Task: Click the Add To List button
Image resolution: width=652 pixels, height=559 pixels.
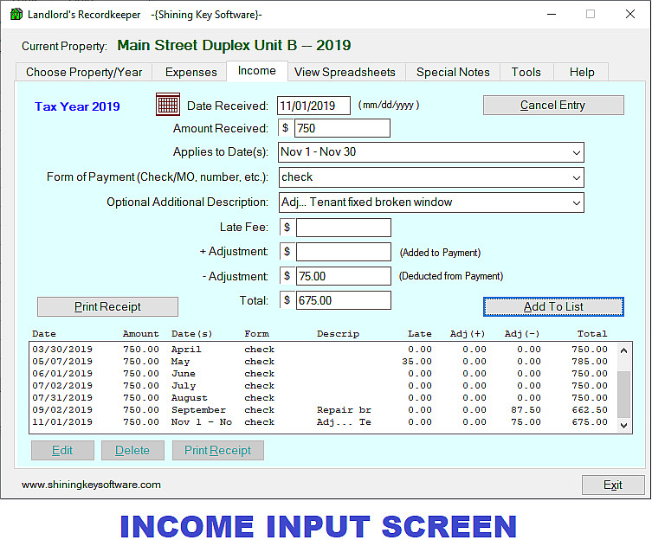Action: tap(553, 306)
